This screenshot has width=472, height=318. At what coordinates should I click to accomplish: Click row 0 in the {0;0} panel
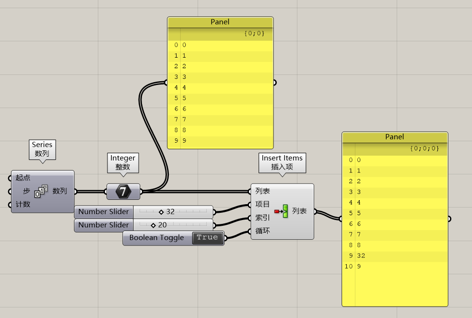pos(220,45)
